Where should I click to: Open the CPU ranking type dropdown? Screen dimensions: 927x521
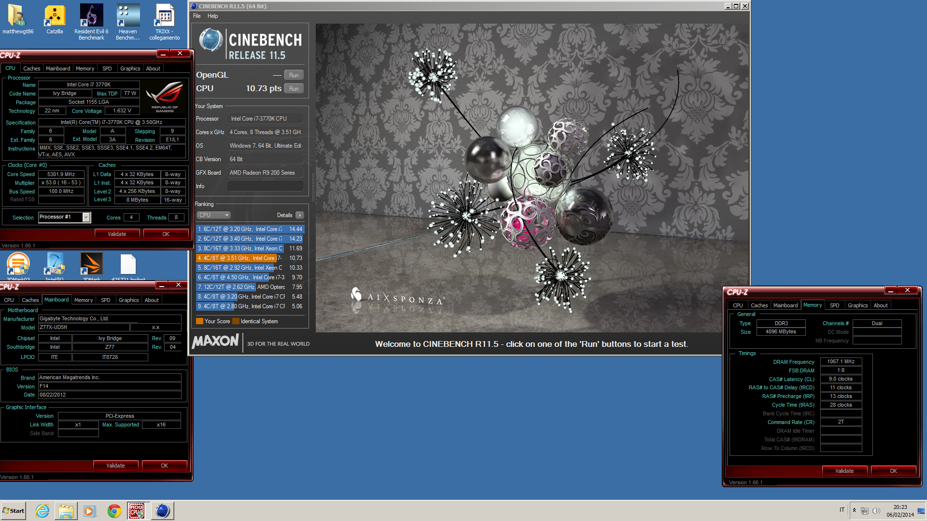[x=213, y=215]
